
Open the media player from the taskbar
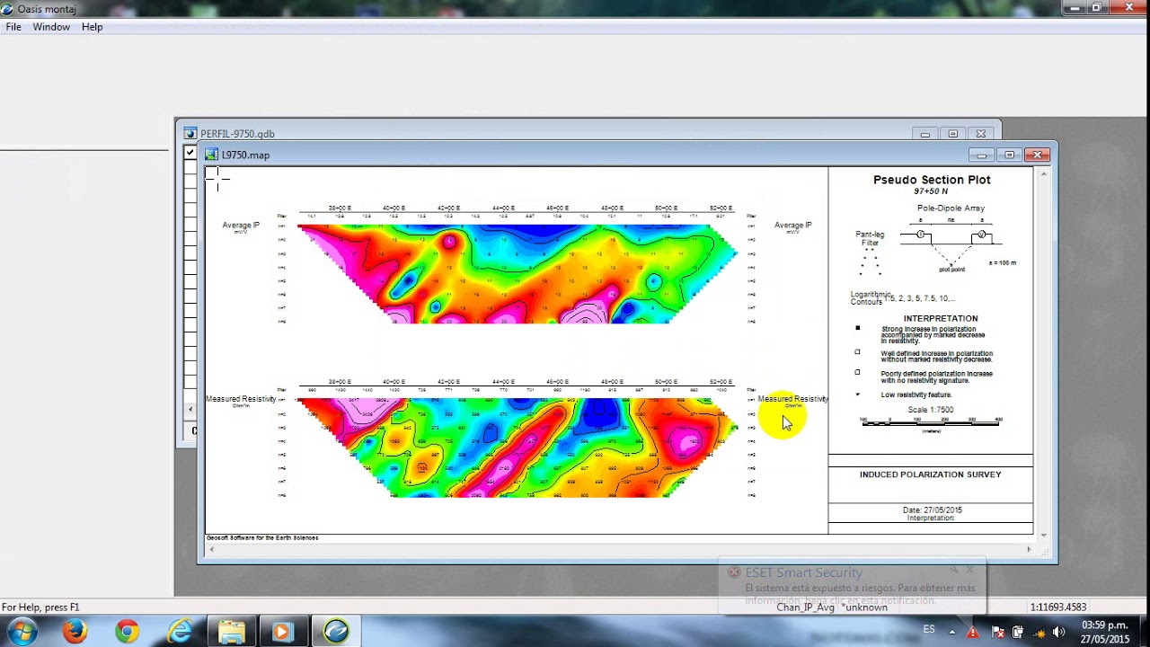tap(282, 632)
